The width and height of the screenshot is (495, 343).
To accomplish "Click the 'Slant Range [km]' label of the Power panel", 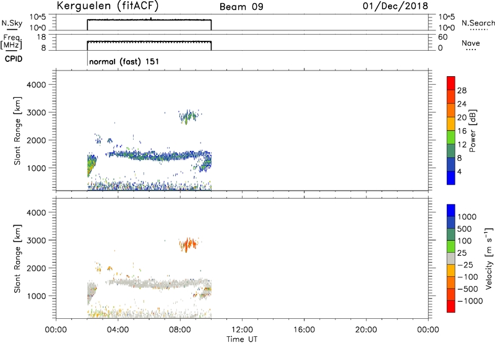I will point(17,131).
